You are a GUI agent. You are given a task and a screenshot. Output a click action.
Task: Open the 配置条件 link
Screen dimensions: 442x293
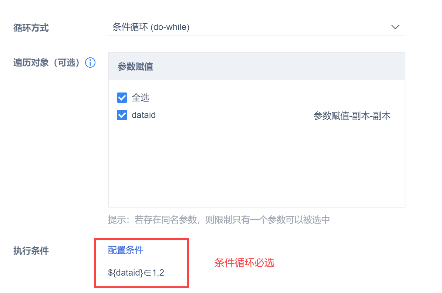[126, 250]
